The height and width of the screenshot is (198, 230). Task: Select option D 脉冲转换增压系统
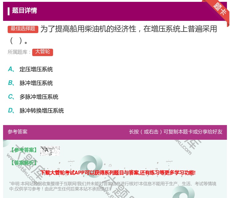click(x=36, y=111)
